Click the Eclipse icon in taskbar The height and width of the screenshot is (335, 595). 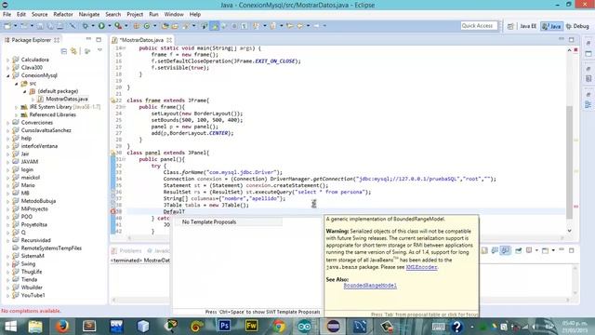pyautogui.click(x=333, y=327)
